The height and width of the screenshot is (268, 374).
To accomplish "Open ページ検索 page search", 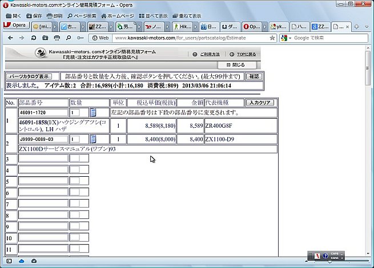I will coord(82,16).
